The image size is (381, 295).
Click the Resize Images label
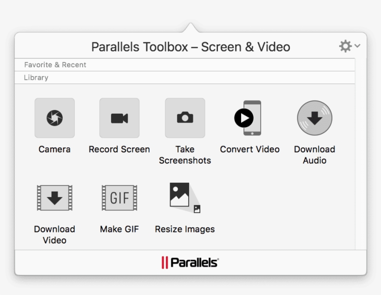coord(185,229)
